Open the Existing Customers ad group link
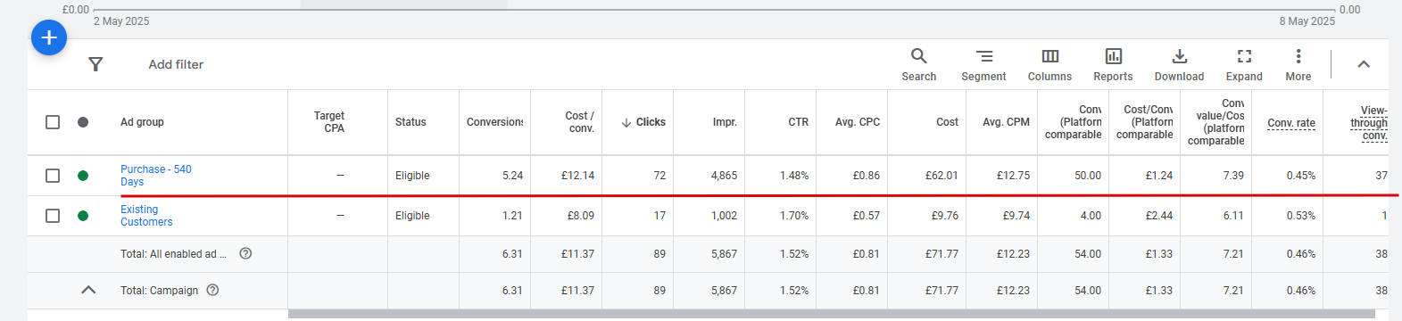The image size is (1402, 321). (x=146, y=216)
